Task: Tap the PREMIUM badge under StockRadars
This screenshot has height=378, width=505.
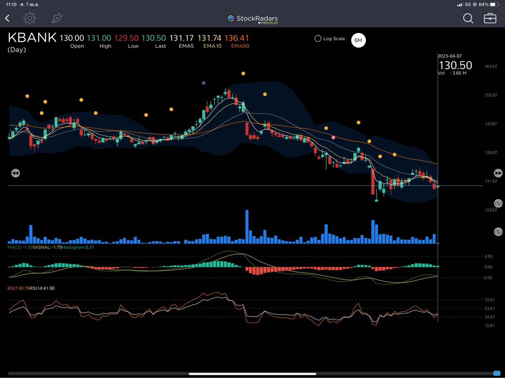Action: coord(268,23)
